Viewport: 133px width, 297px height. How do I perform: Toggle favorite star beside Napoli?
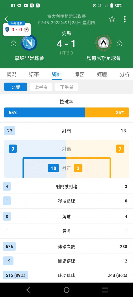[x=13, y=43]
